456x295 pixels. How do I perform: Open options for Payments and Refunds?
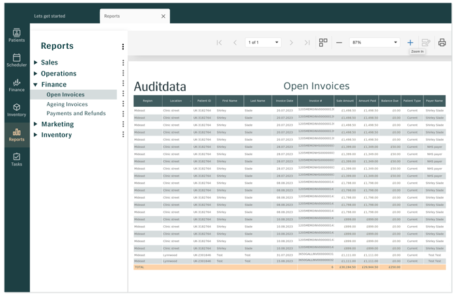click(123, 113)
